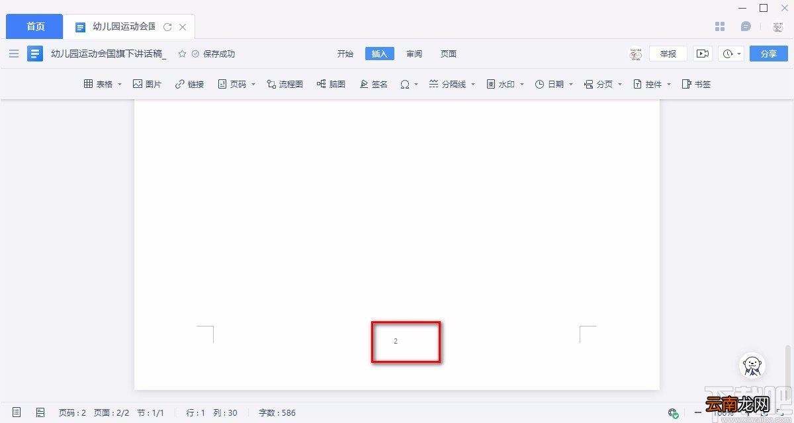Expand the 控件 dropdown arrow

click(669, 85)
